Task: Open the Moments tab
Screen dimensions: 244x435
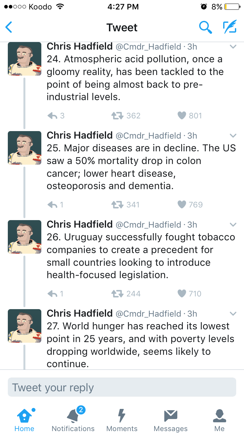Action: point(122,420)
